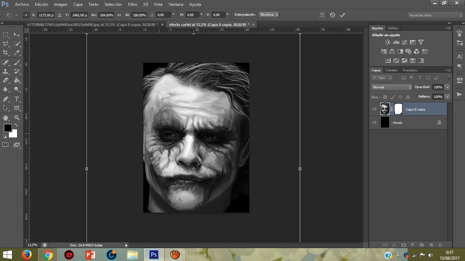Open the Aspectos esen. workspace dropdown
This screenshot has width=465, height=261.
click(x=435, y=15)
